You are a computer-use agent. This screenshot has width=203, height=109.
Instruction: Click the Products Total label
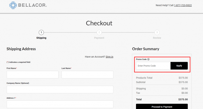[x=144, y=78]
